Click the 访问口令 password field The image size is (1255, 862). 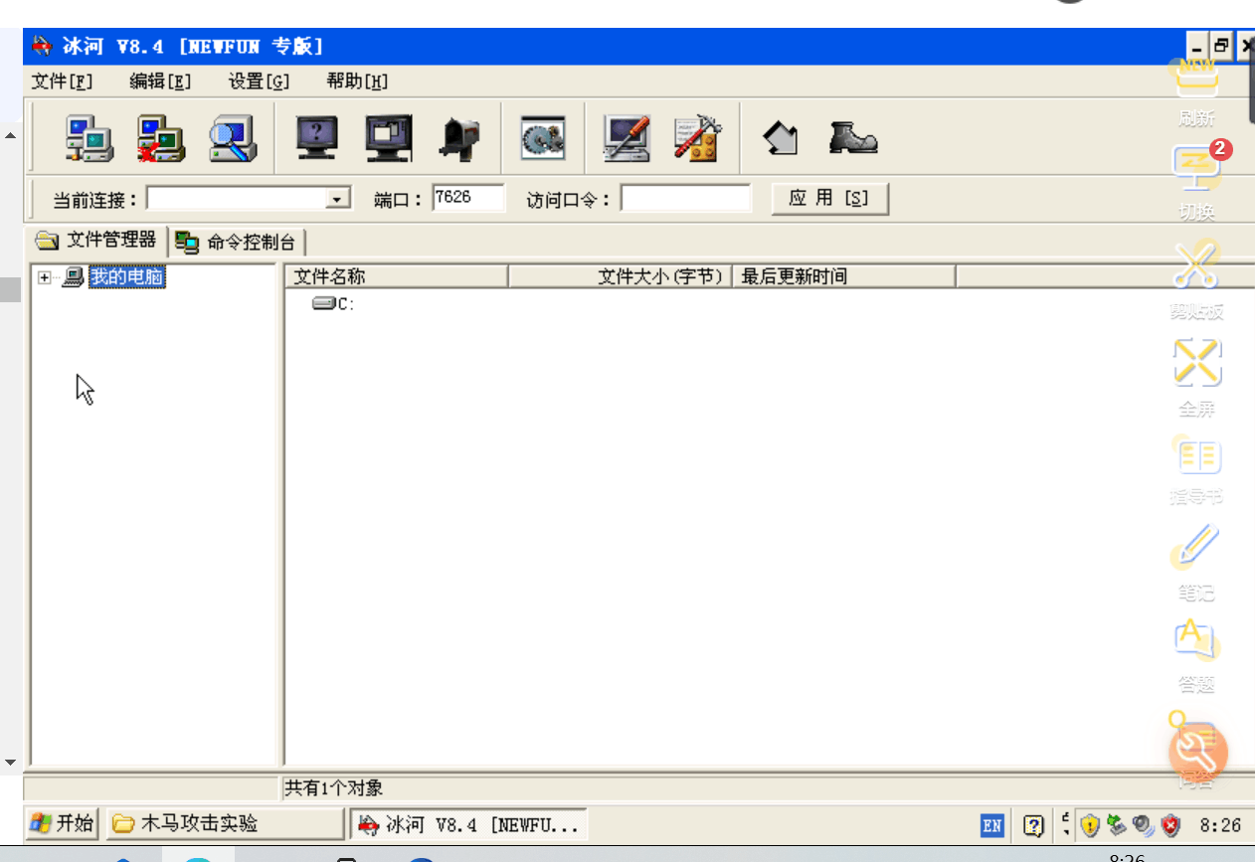686,198
